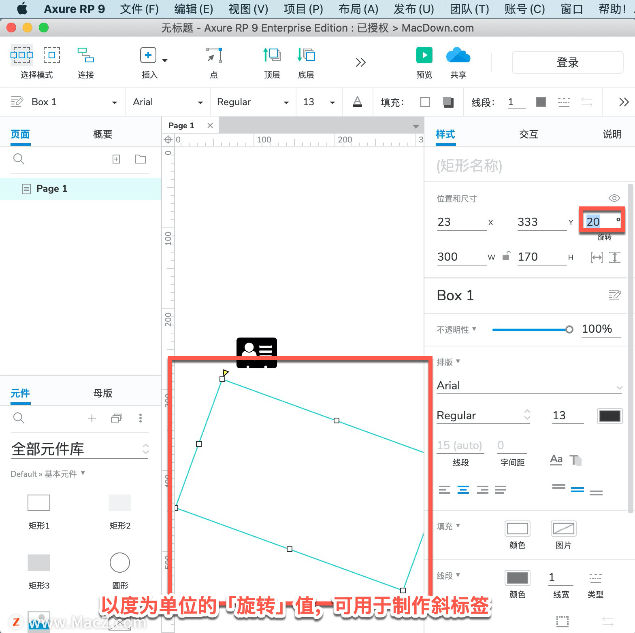Open the style manager icon beside Box 1 dropdown
The image size is (635, 633).
[17, 102]
